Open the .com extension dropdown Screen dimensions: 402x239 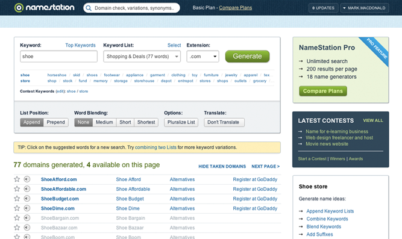click(x=203, y=57)
